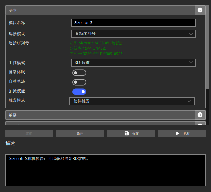Click the 拍摄 section header title

coord(13,115)
